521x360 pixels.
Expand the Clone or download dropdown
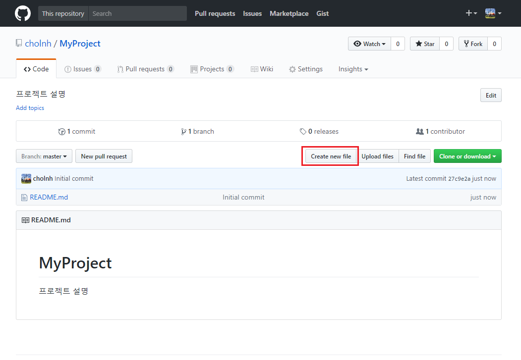click(x=467, y=156)
